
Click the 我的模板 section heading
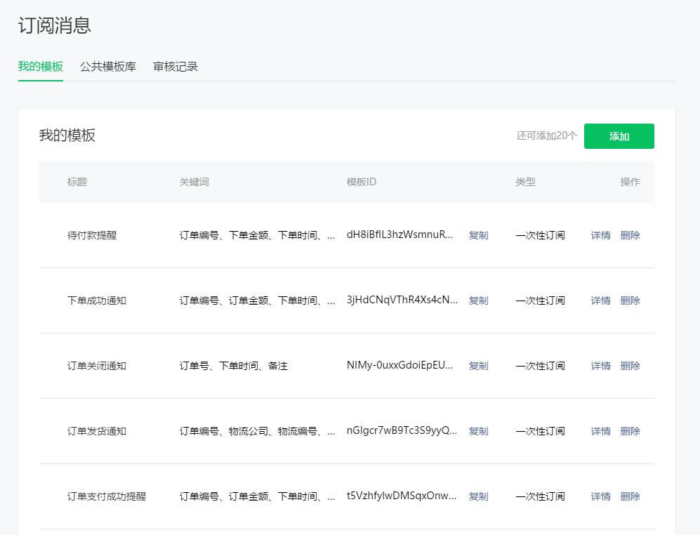tap(67, 136)
